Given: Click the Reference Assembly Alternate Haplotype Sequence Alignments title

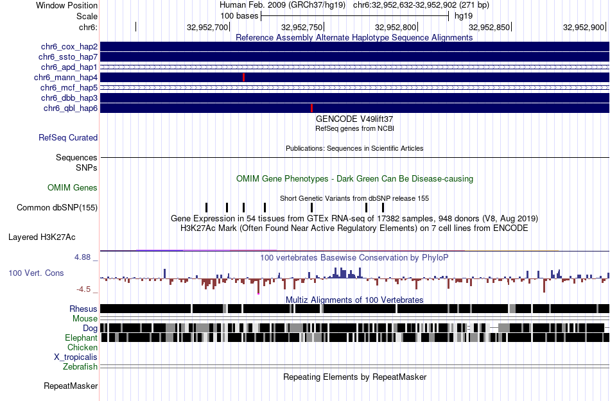Looking at the screenshot, I should [354, 38].
